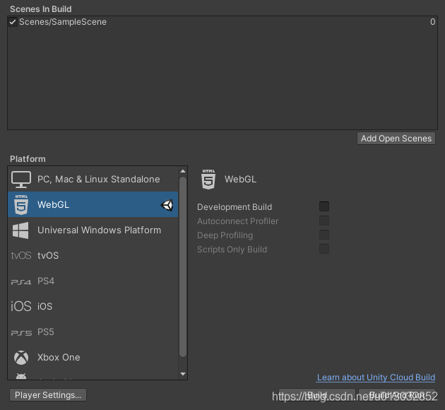
Task: Click the Universal Windows Platform logo icon
Action: tap(21, 230)
